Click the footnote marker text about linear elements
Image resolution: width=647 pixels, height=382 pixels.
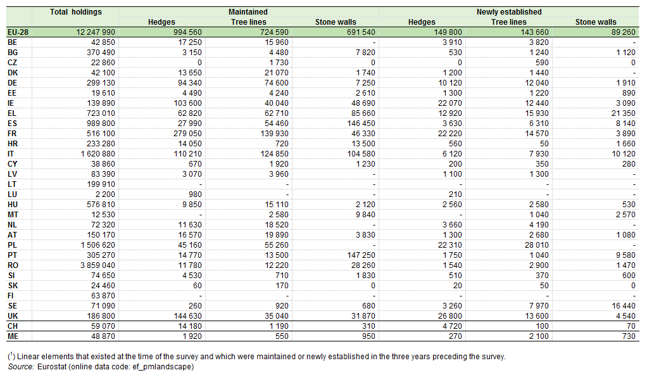[x=256, y=357]
